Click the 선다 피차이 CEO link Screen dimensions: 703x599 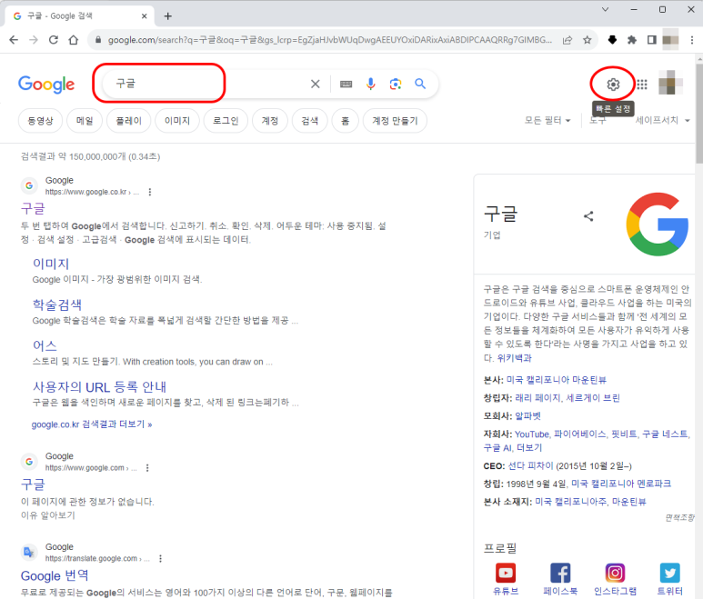(530, 466)
